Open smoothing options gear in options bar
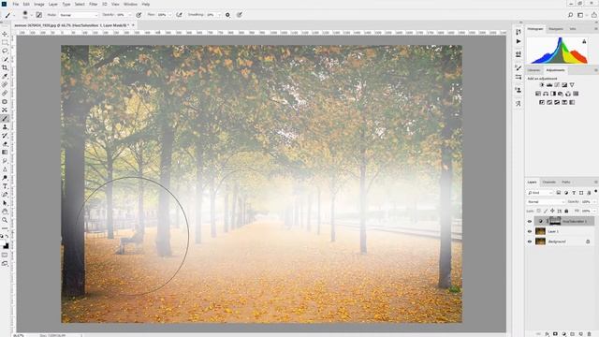The image size is (599, 337). pos(227,15)
